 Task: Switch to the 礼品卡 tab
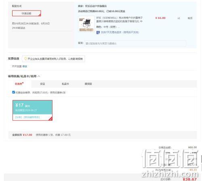point(65,84)
